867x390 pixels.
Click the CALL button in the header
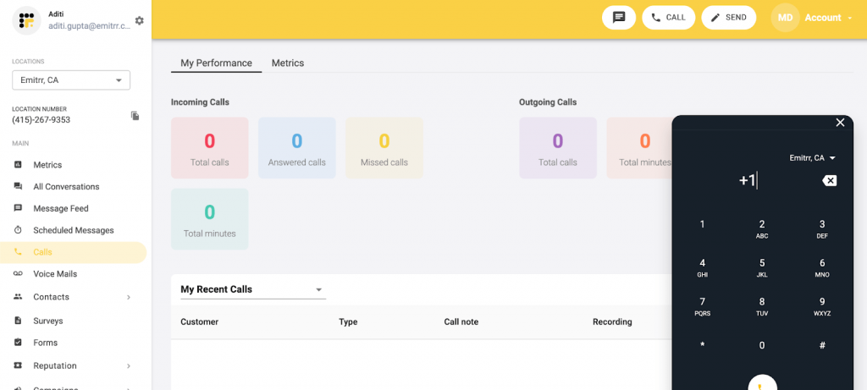pos(668,18)
